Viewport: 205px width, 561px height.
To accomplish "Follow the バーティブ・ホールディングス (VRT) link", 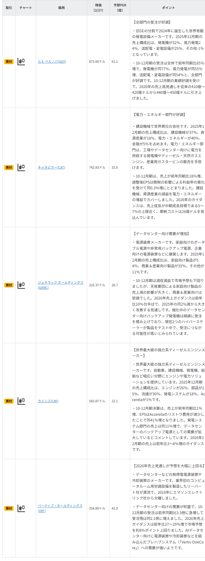I will tap(60, 506).
